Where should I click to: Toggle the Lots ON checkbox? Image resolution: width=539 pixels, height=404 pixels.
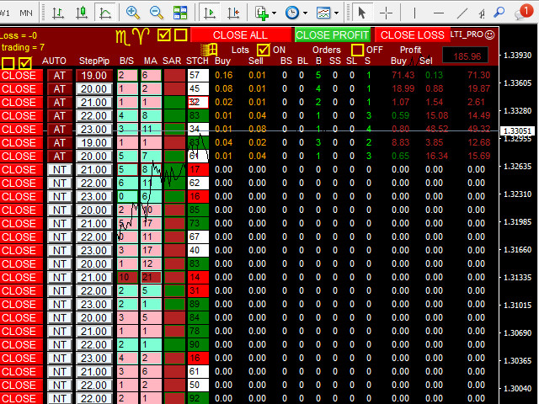[264, 50]
